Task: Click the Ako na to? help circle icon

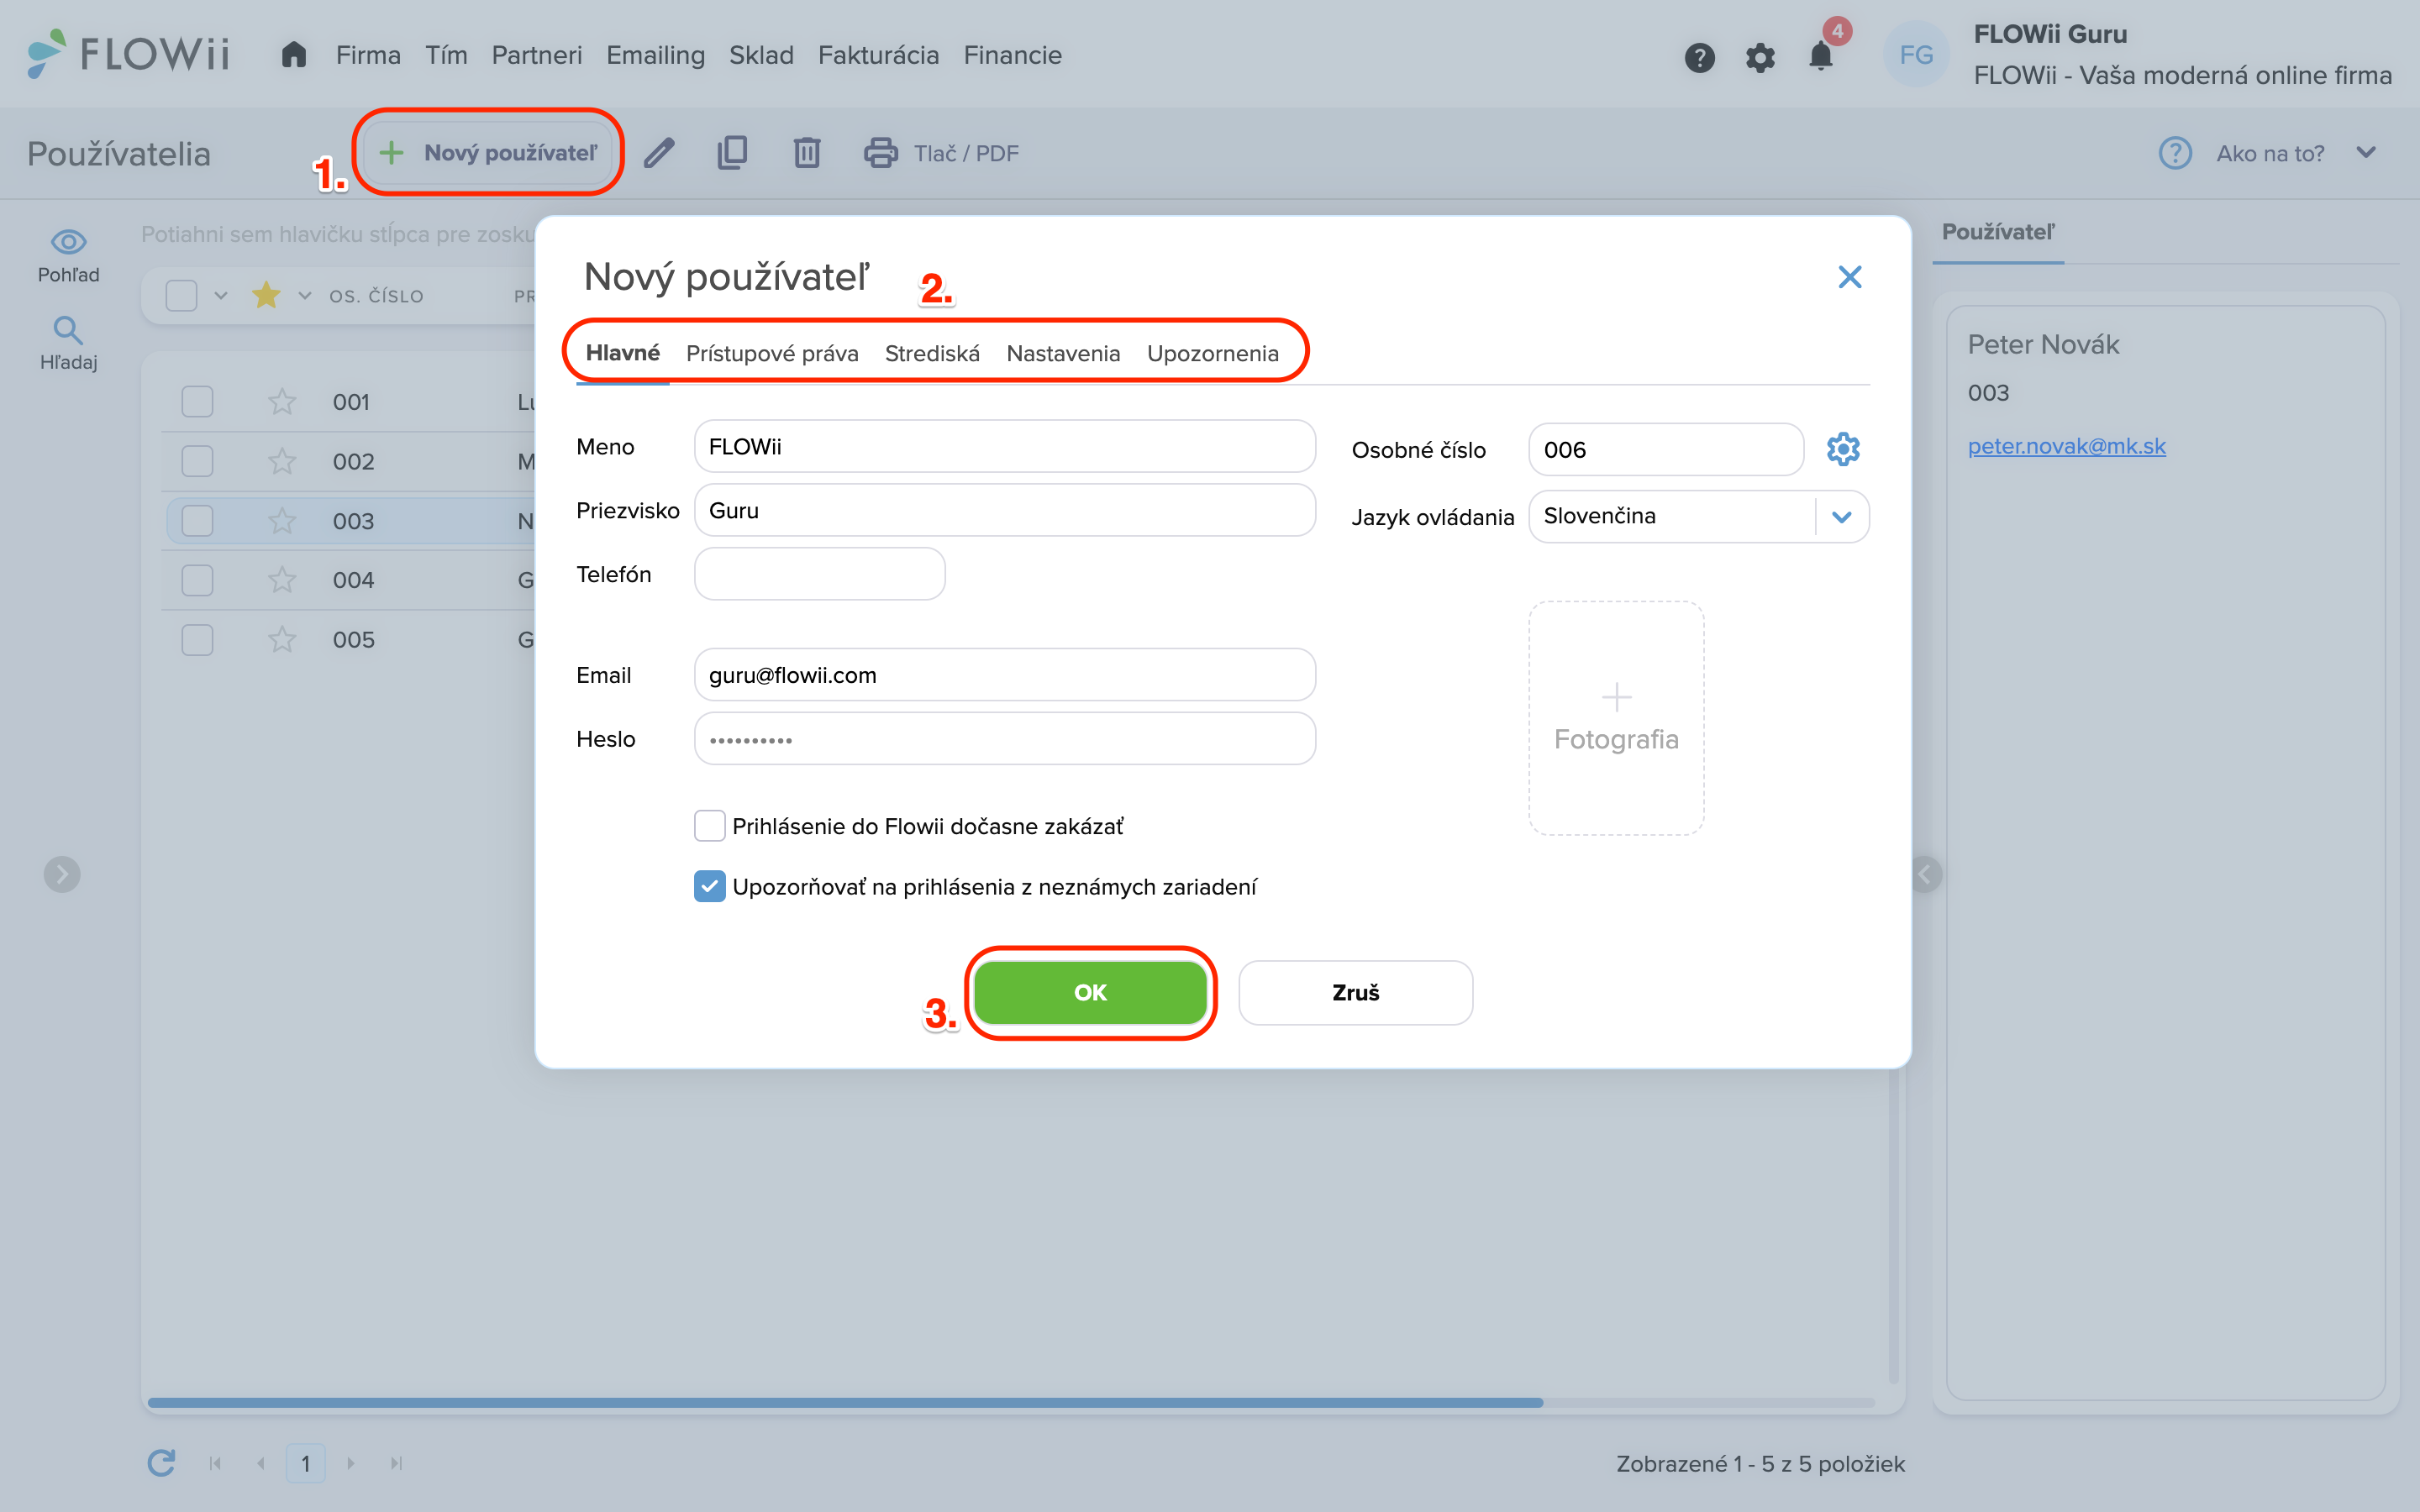Action: (x=2175, y=153)
